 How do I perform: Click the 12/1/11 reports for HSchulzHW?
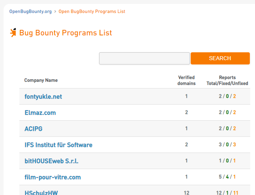coord(227,193)
